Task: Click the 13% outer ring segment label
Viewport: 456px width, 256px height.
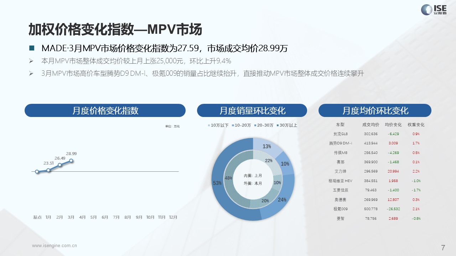Action: click(x=267, y=146)
